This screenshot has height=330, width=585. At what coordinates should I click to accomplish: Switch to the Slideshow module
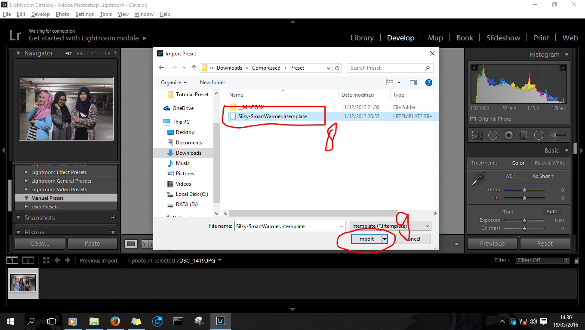click(503, 38)
